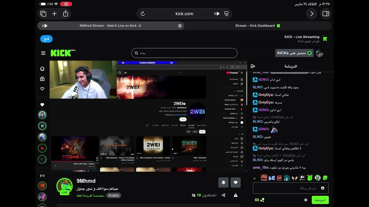The height and width of the screenshot is (207, 369).
Task: Click the KICK beta logo
Action: 63,53
